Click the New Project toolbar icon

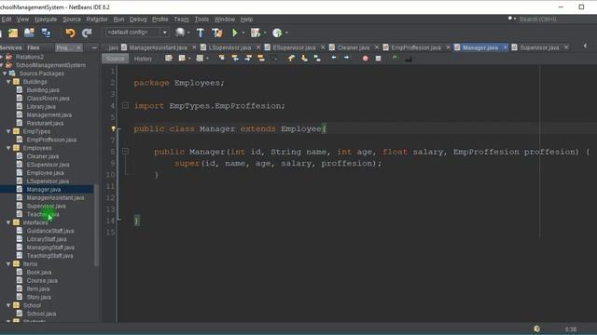tap(13, 33)
